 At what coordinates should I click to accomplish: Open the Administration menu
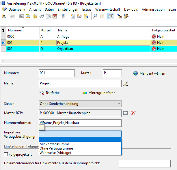pos(153,10)
